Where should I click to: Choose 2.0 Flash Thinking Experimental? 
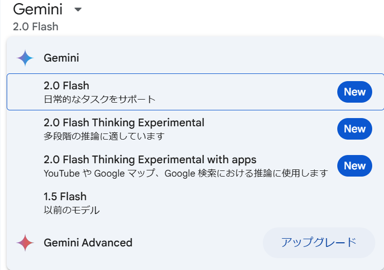click(124, 123)
